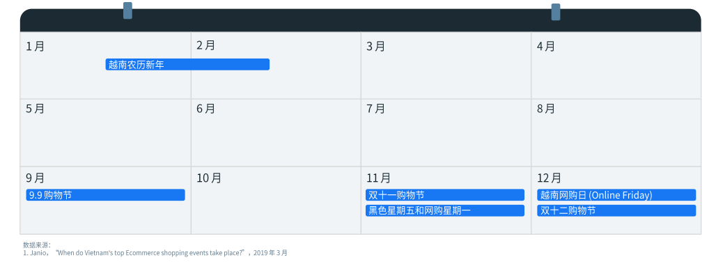Select 越南网购日 (Online Friday) event
Viewport: 716px width, 262px height.
click(616, 195)
